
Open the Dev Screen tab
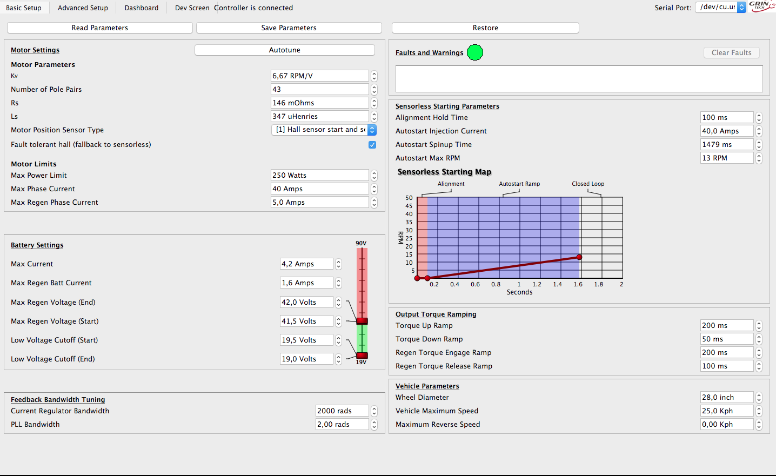[x=192, y=8]
